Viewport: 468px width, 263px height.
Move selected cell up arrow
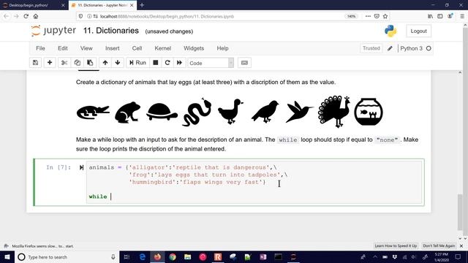(x=105, y=63)
